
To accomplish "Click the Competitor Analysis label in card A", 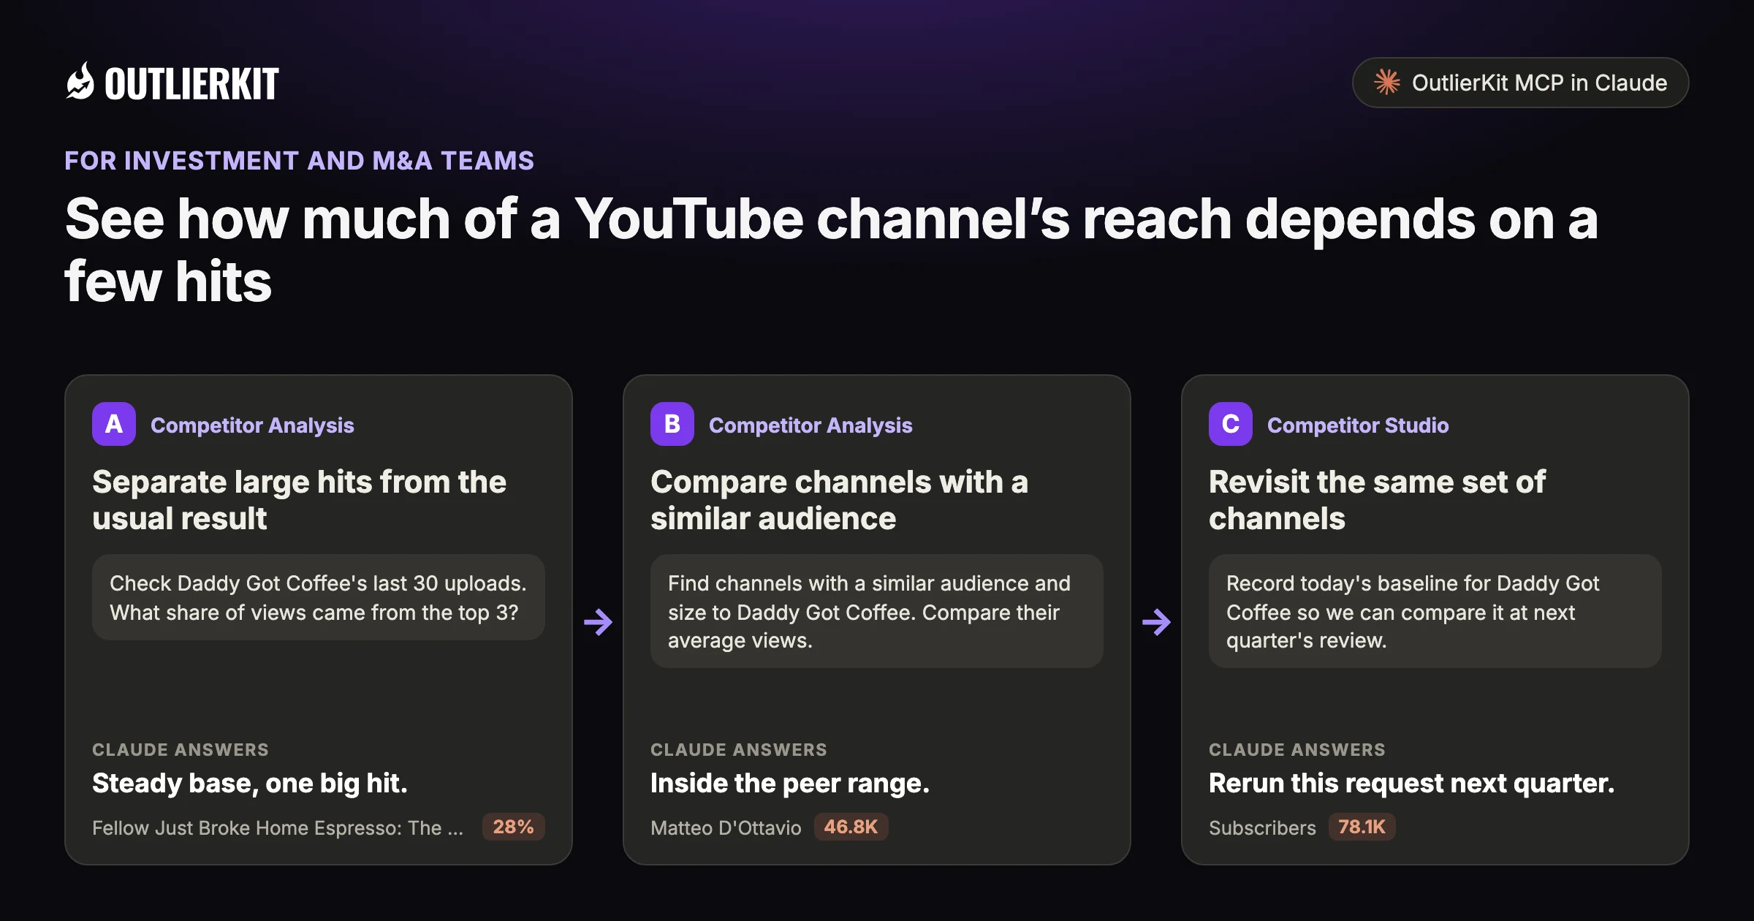I will [x=252, y=425].
